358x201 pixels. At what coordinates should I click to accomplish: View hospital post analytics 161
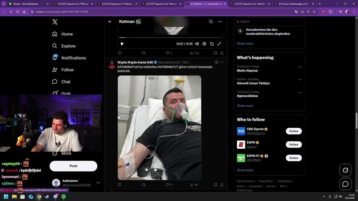point(194,185)
